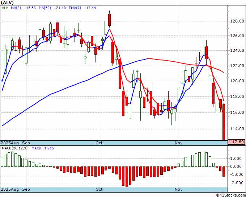Click the 118.00 price axis label
Image resolution: width=246 pixels, height=198 pixels.
(237, 96)
